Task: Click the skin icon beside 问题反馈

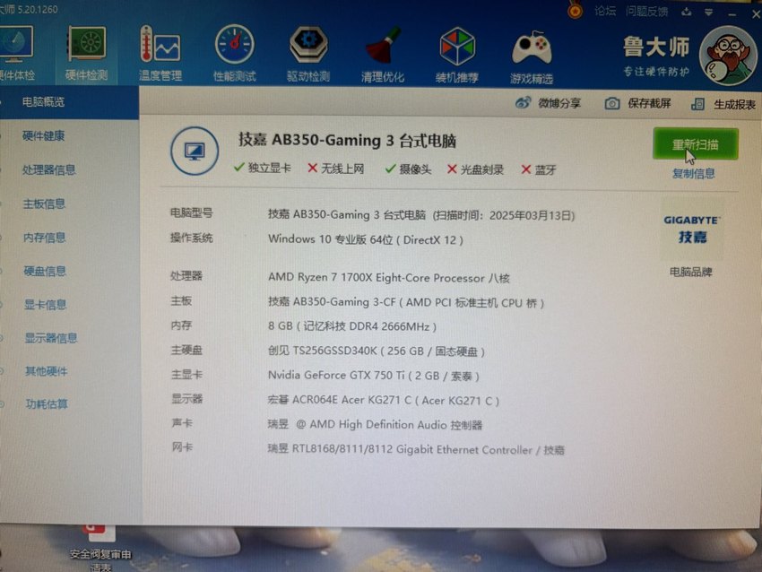Action: coord(686,12)
